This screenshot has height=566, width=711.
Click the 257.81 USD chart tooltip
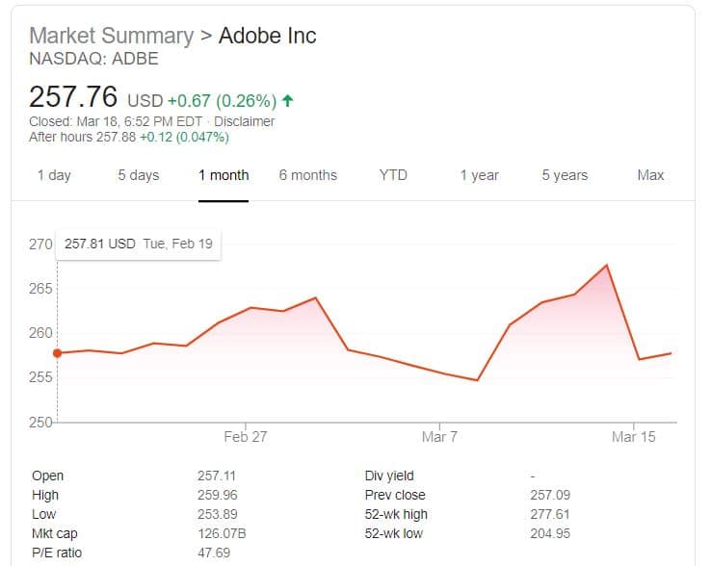pyautogui.click(x=139, y=244)
